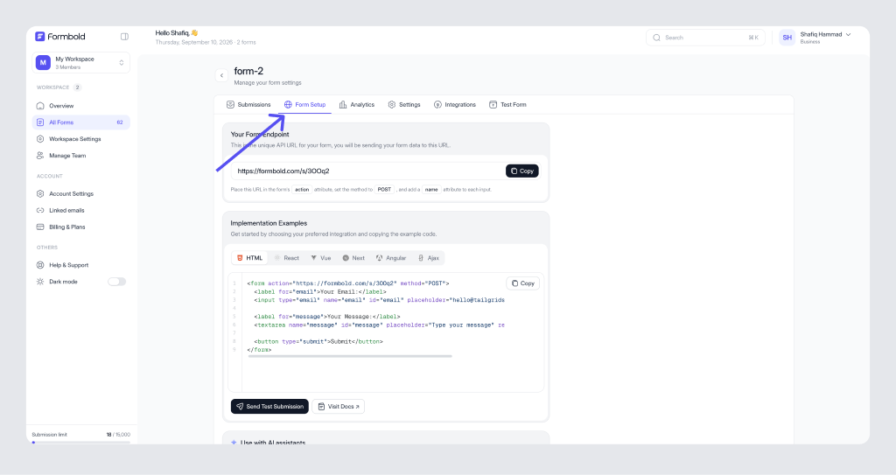
Task: Toggle Dark mode switch
Action: tap(116, 282)
